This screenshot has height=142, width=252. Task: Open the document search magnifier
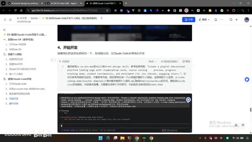click(x=231, y=20)
